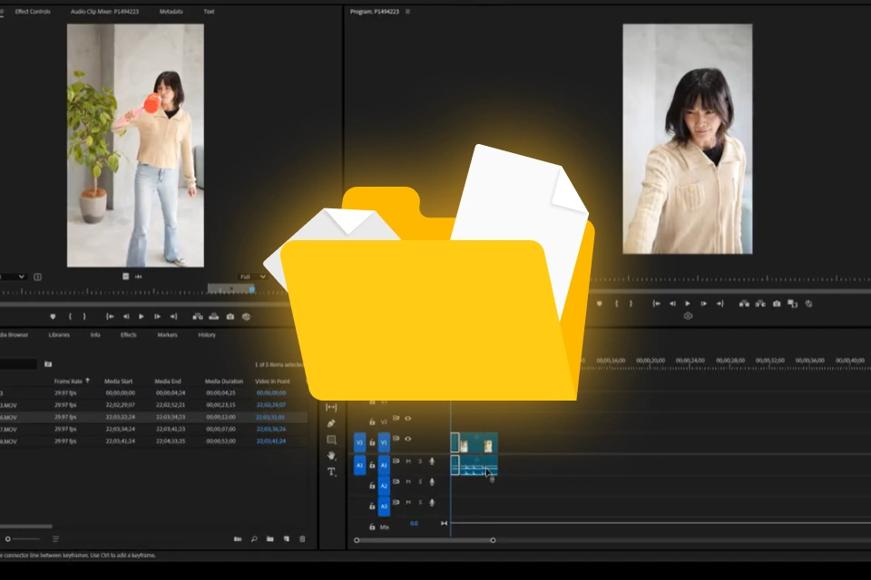Sort by the Frame Rate column header

[x=68, y=382]
